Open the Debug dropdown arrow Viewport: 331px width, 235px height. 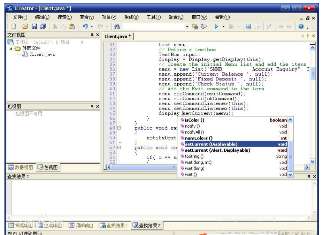tap(239, 27)
